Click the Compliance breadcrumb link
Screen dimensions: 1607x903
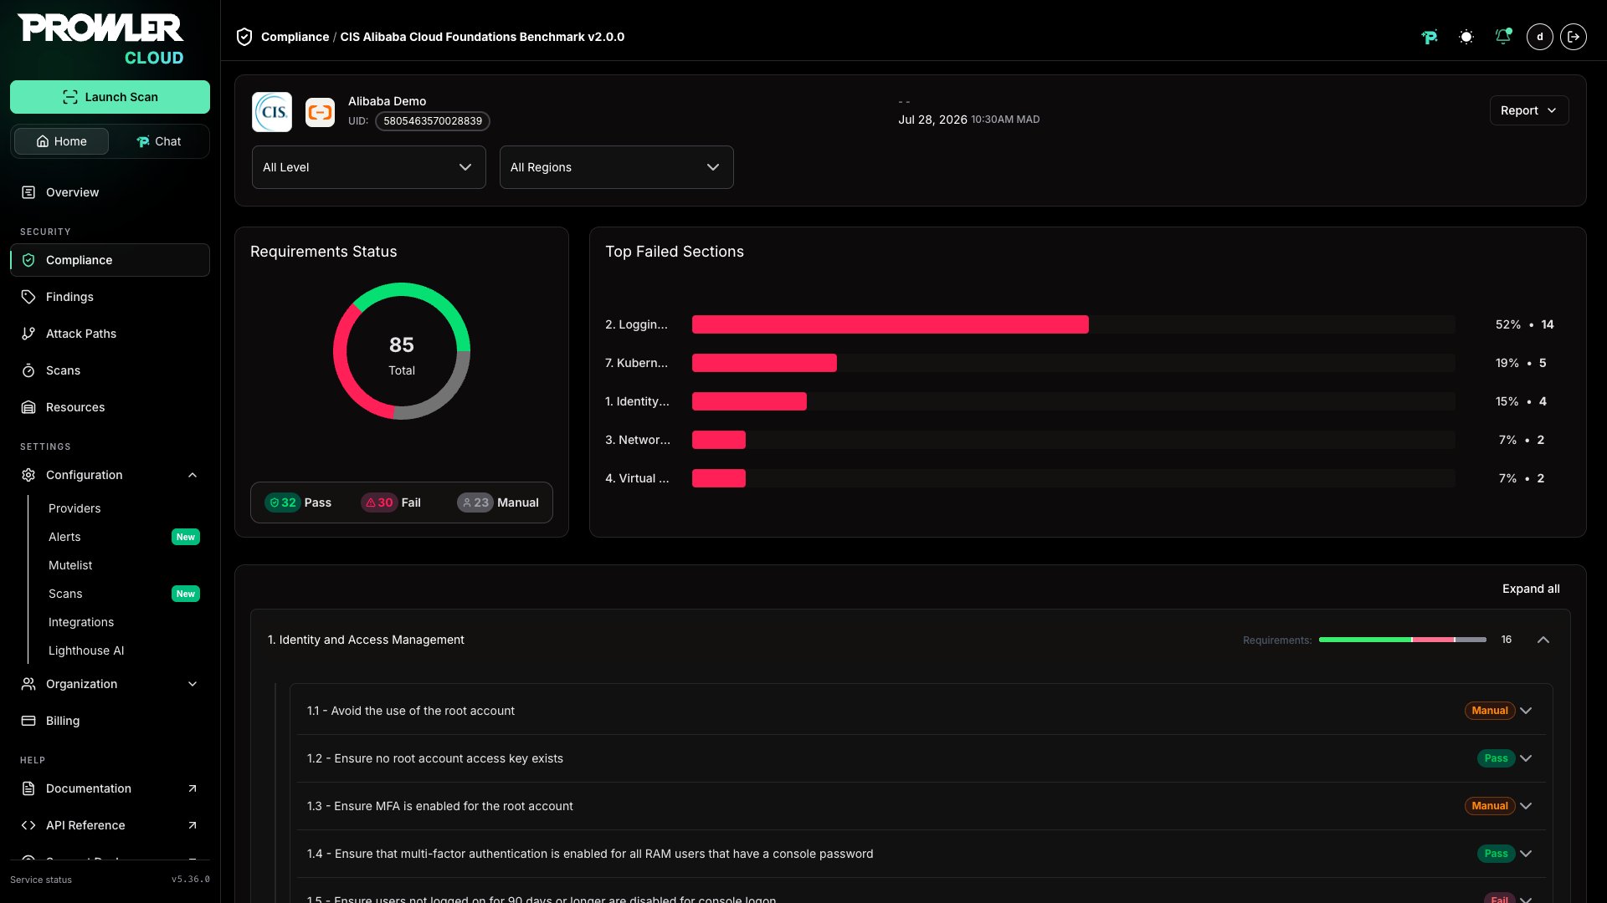pos(295,37)
